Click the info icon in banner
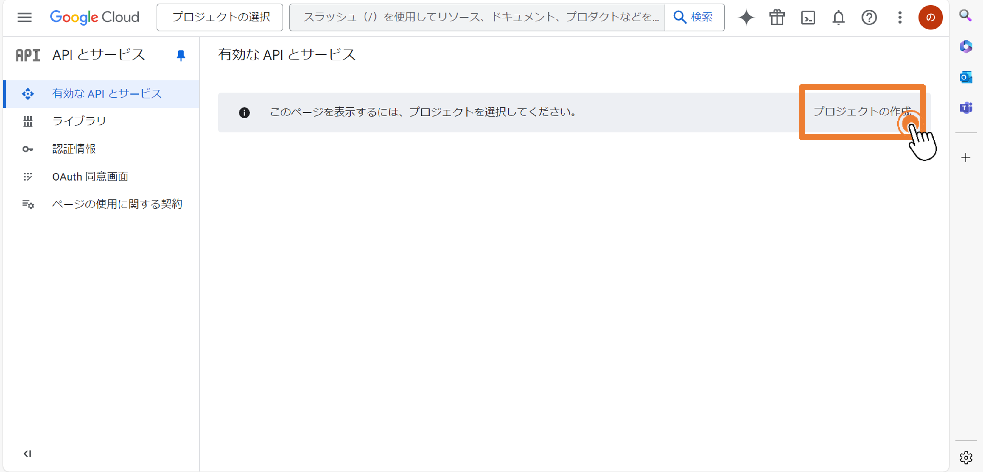Viewport: 983px width, 472px height. tap(244, 112)
